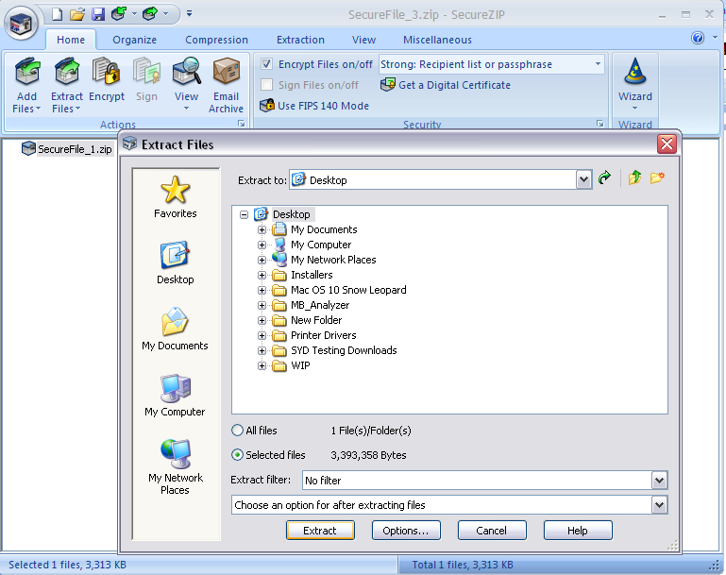This screenshot has height=575, width=726.
Task: Toggle Sign Files on/off checkbox
Action: [x=266, y=85]
